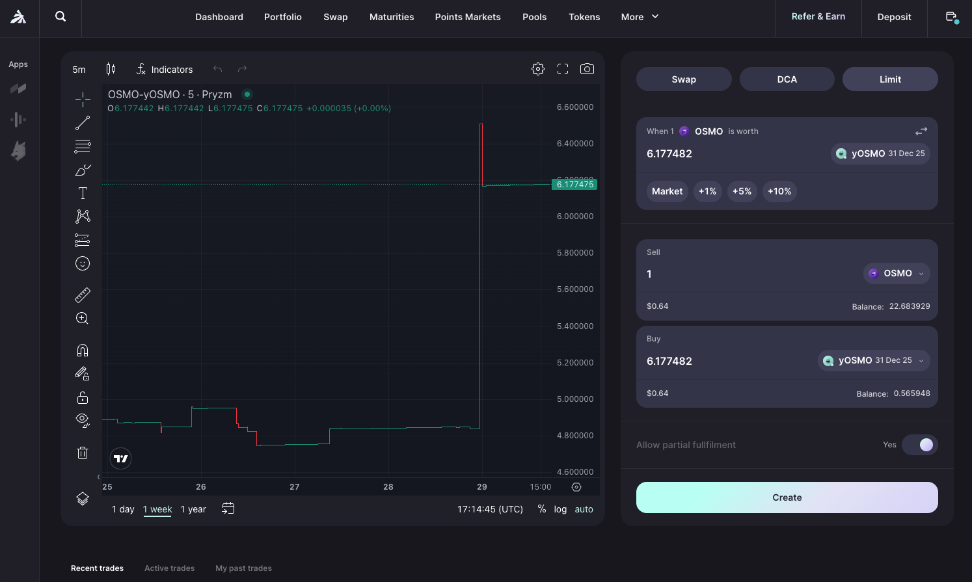Open the wolf app icon in sidebar
This screenshot has height=582, width=972.
[18, 151]
